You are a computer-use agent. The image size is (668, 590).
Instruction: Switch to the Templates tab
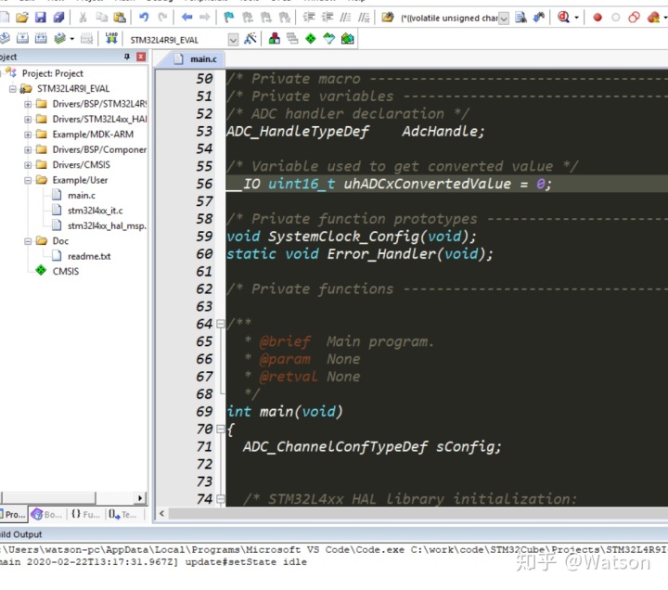[x=122, y=514]
